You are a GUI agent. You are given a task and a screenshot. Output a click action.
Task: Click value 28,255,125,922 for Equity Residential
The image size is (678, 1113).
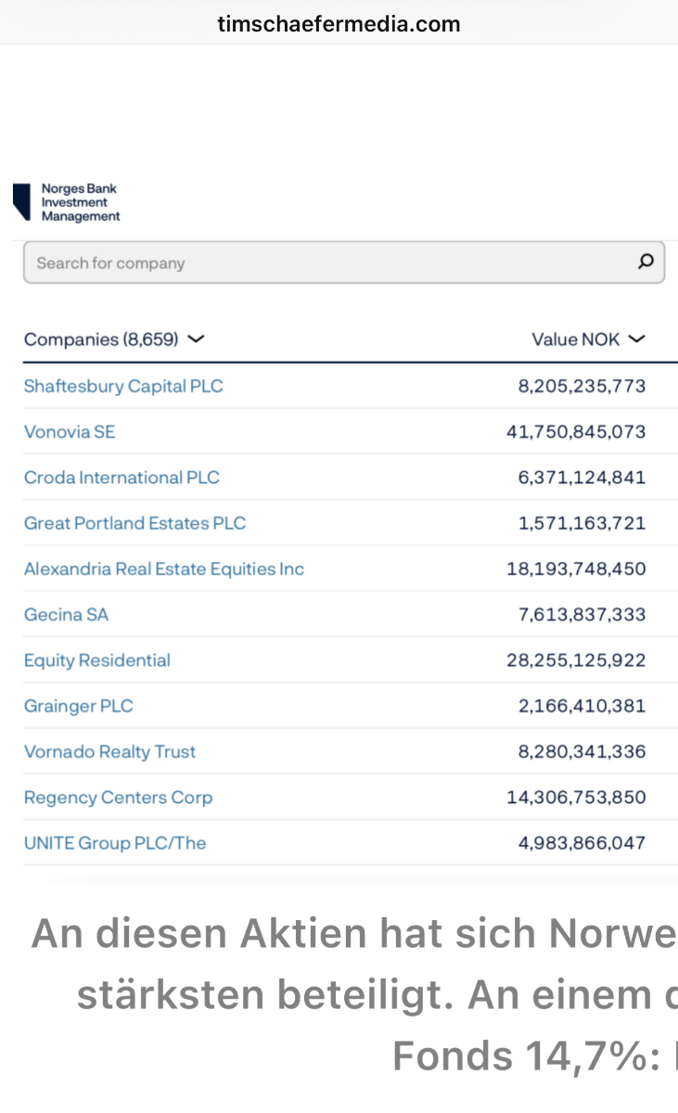tap(576, 660)
